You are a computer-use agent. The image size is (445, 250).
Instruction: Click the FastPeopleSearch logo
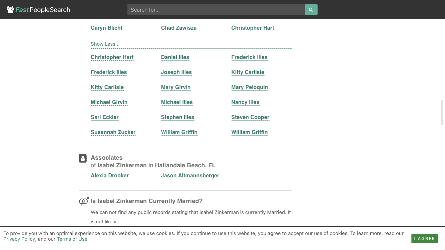(x=38, y=10)
